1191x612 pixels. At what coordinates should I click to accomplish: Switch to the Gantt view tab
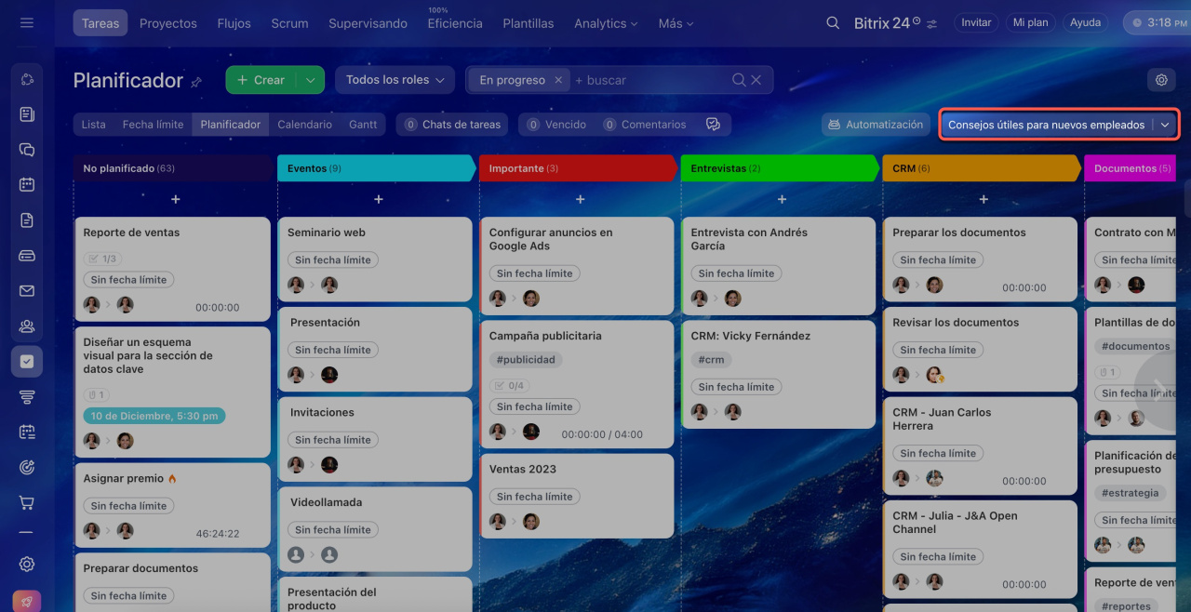[363, 125]
